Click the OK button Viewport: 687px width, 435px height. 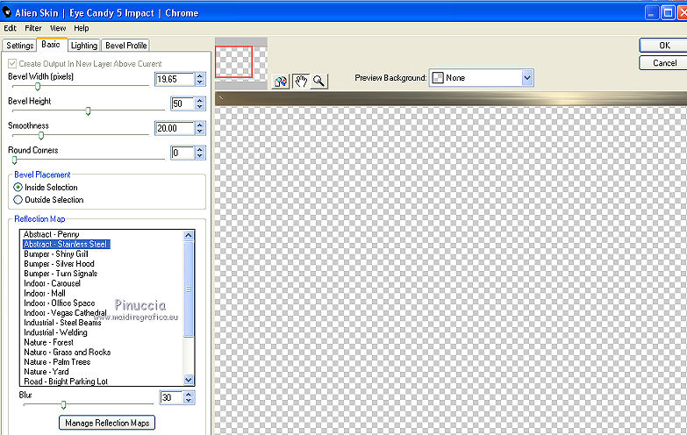pos(664,46)
